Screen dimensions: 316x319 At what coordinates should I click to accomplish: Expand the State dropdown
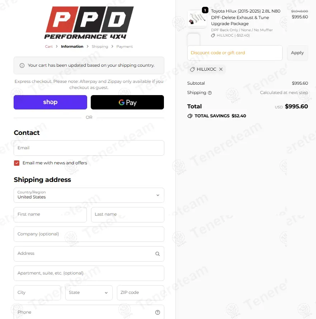pos(89,293)
